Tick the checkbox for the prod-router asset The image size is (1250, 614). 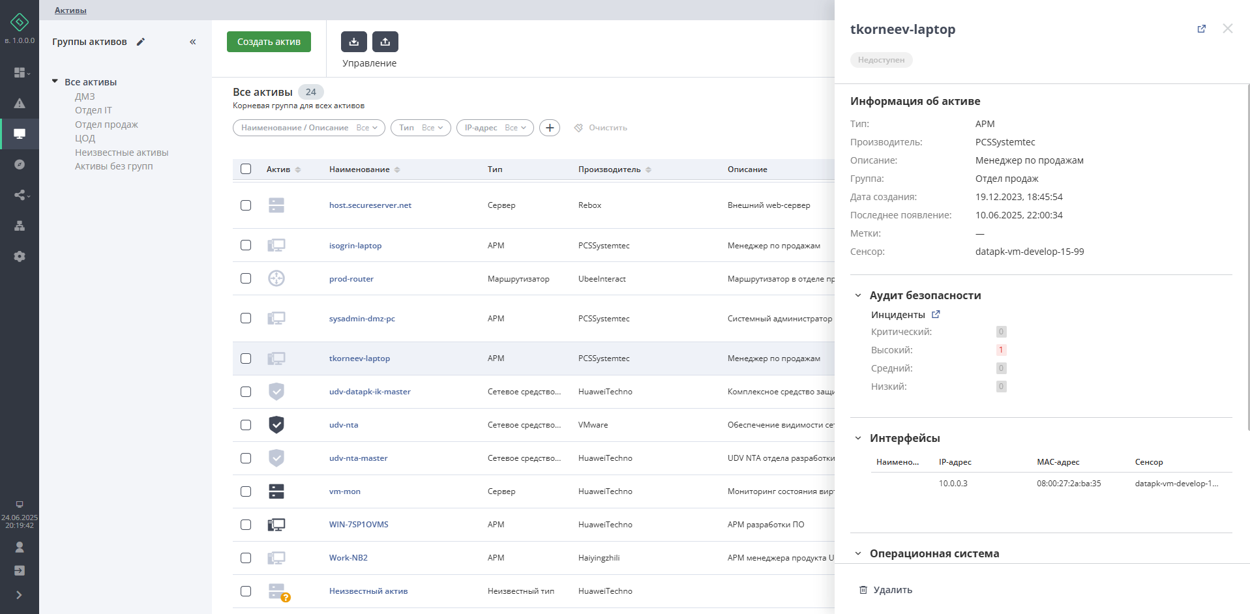246,278
